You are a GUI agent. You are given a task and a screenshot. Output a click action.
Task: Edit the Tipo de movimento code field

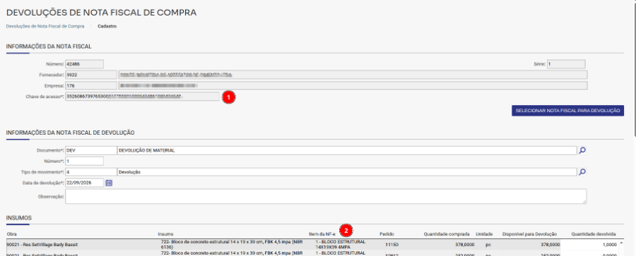[x=91, y=172]
